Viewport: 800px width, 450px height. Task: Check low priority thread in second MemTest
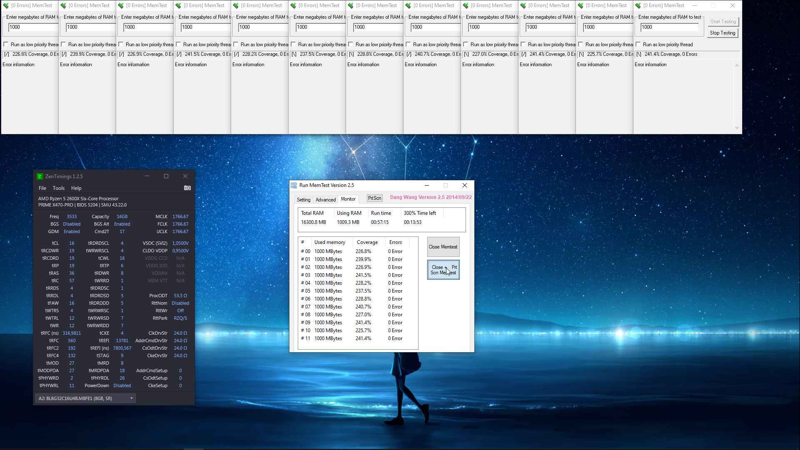[63, 45]
